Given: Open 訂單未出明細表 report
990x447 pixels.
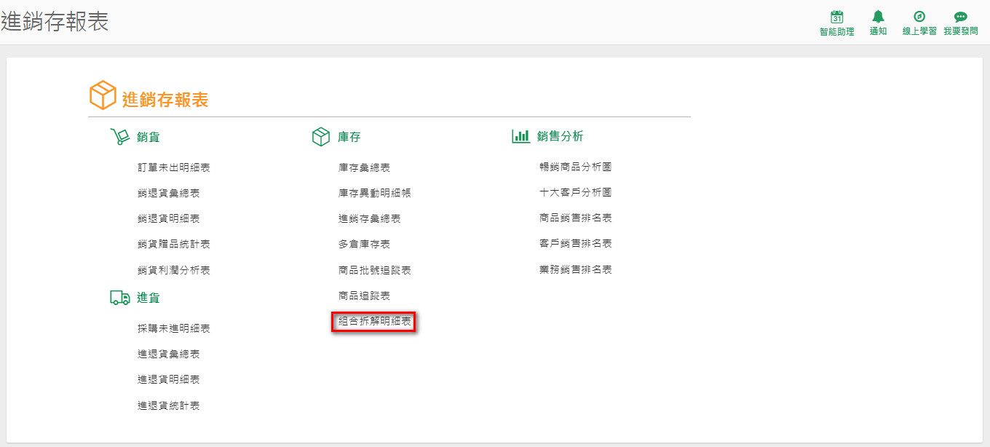Looking at the screenshot, I should (174, 167).
